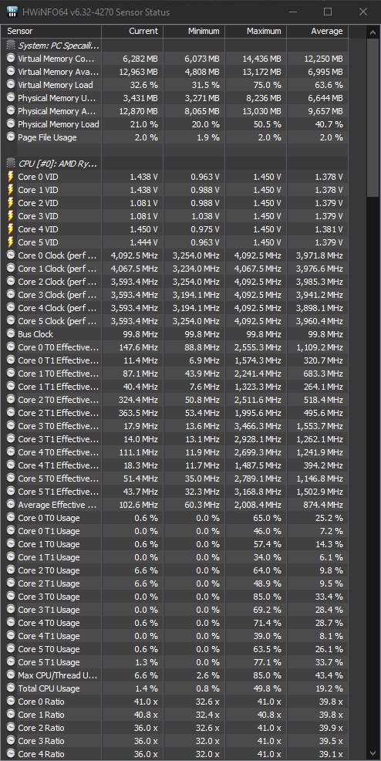This screenshot has width=381, height=761.
Task: Click the HWiNFO64 app icon in title bar
Action: click(x=12, y=12)
